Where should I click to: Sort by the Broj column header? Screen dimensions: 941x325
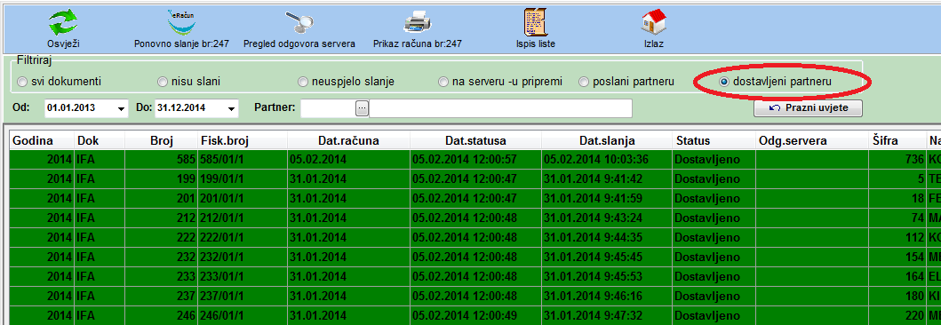pos(162,141)
